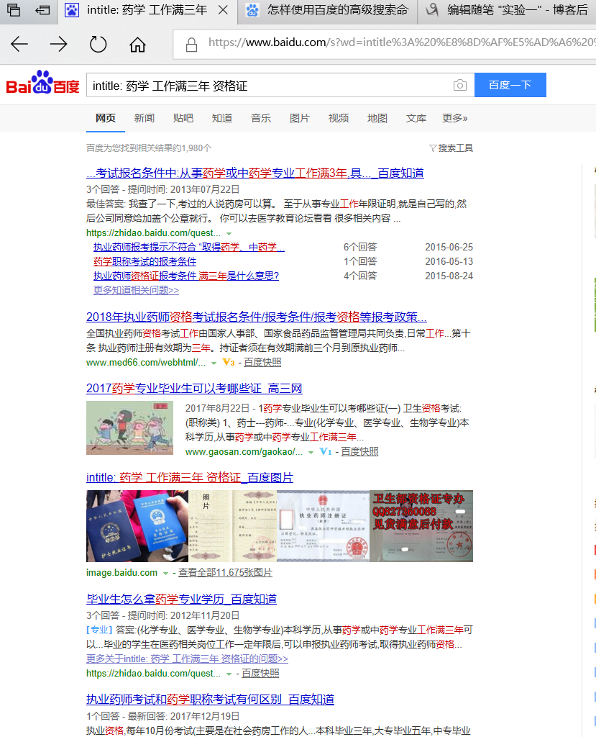596x737 pixels.
Task: Click the V1 credibility badge for gaosan
Action: point(326,451)
